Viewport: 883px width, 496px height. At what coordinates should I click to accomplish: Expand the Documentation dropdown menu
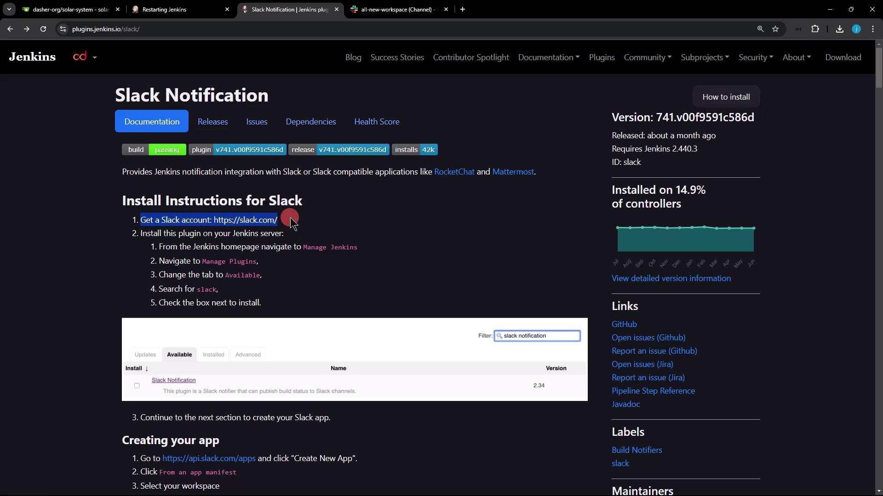(548, 57)
